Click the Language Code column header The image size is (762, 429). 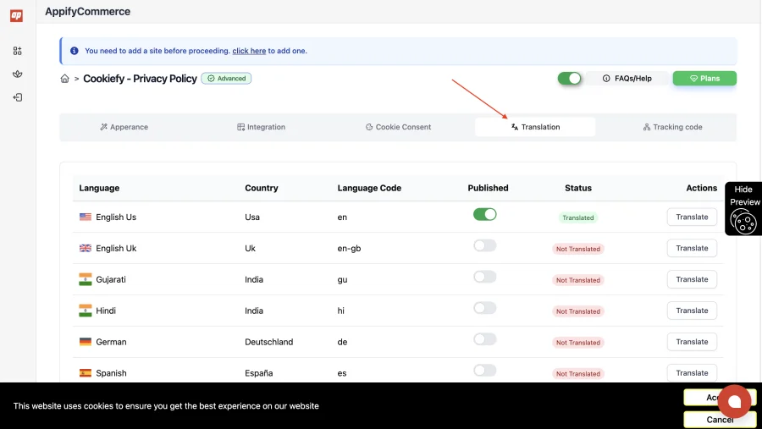point(369,188)
